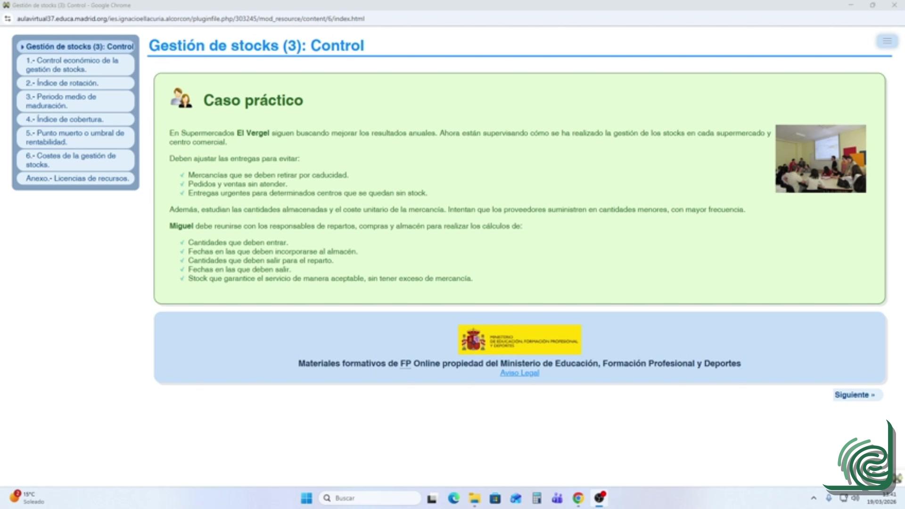Open the Windows Start menu
Image resolution: width=905 pixels, height=509 pixels.
point(306,498)
